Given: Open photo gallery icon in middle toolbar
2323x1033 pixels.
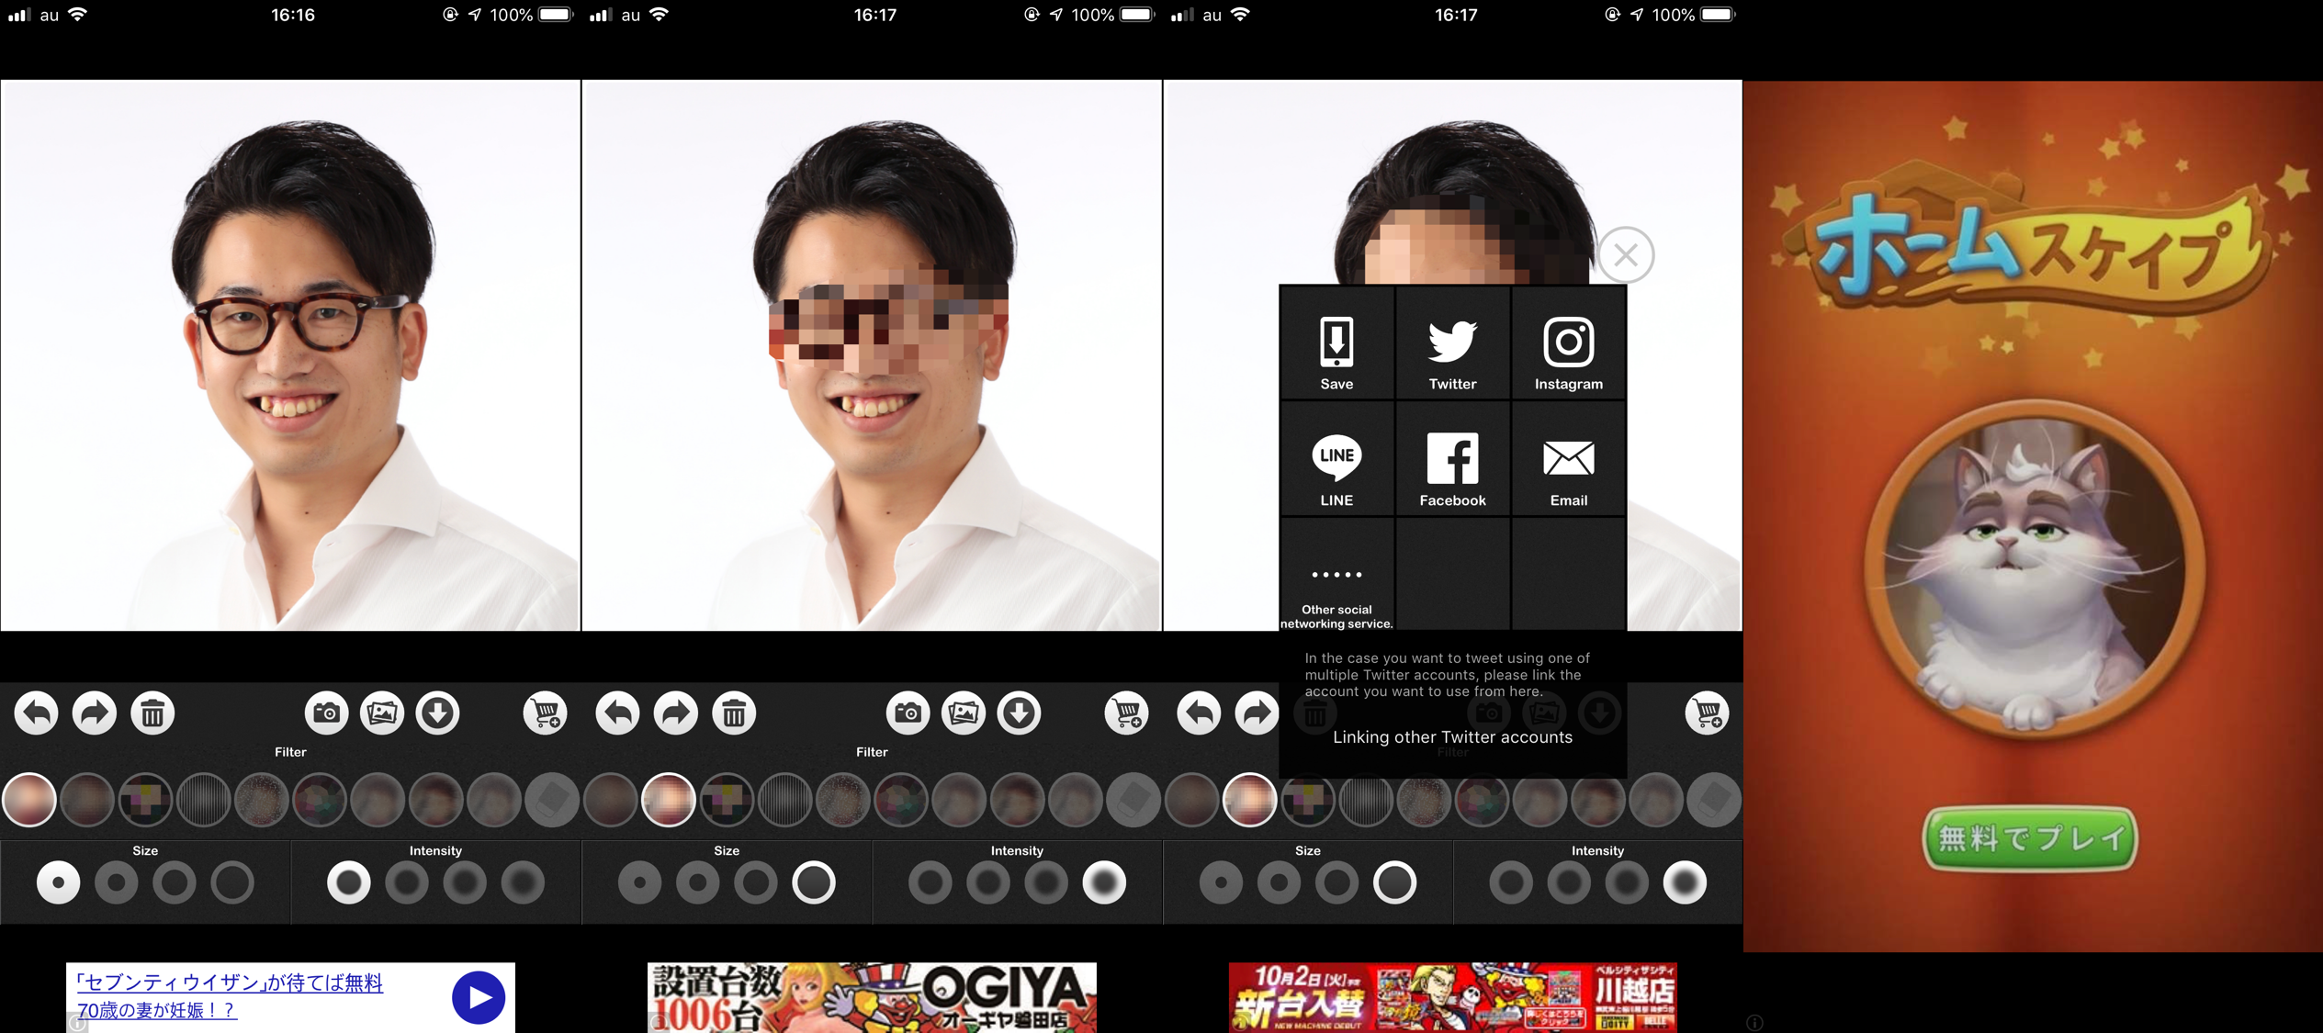Looking at the screenshot, I should [x=964, y=713].
